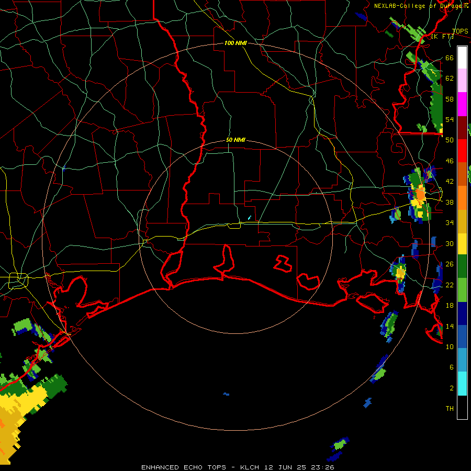The height and width of the screenshot is (471, 471).
Task: Click the legend value 58
Action: [x=450, y=99]
